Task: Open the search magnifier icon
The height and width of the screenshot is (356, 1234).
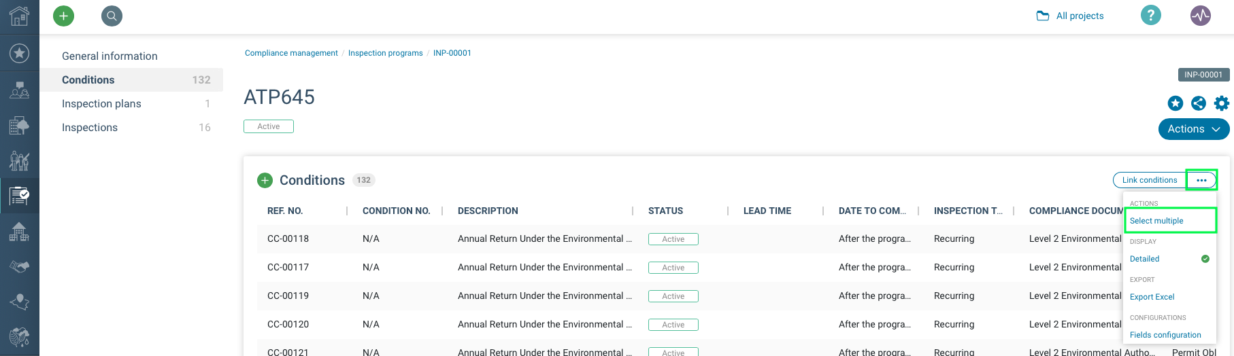Action: pyautogui.click(x=112, y=16)
